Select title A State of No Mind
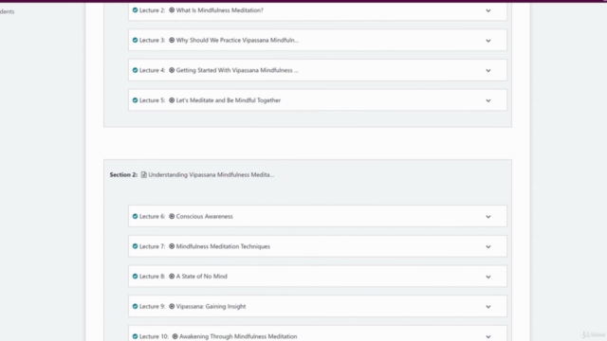This screenshot has height=341, width=607. [x=202, y=277]
